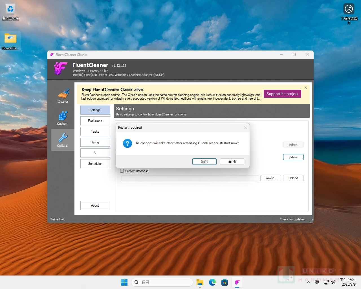Switch input language 英 indicator
Screen dimensions: 361x289
[317, 282]
